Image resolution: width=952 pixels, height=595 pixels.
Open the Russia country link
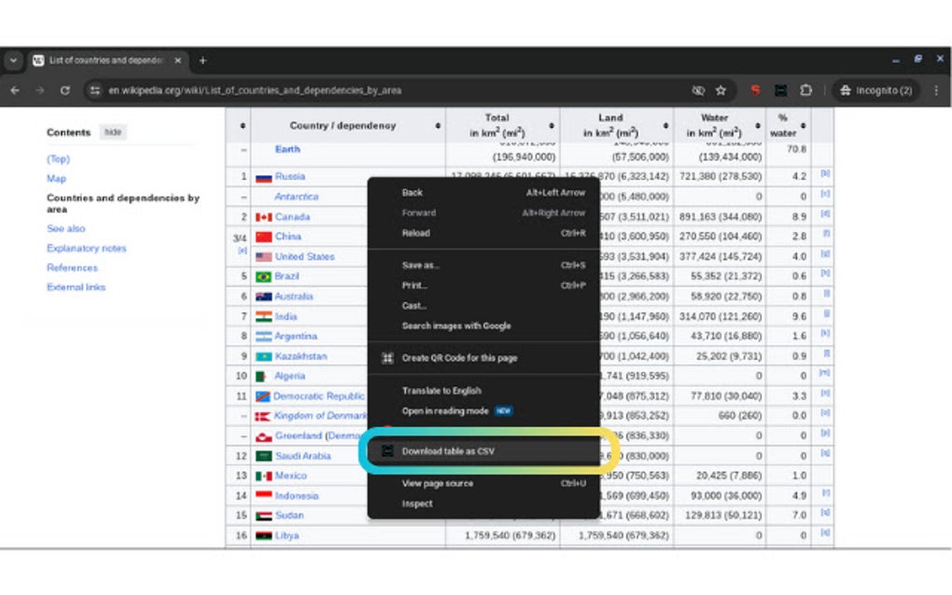pyautogui.click(x=289, y=176)
